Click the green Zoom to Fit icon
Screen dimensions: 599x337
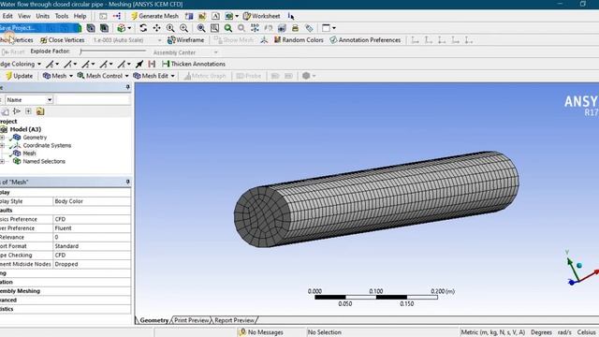[228, 28]
